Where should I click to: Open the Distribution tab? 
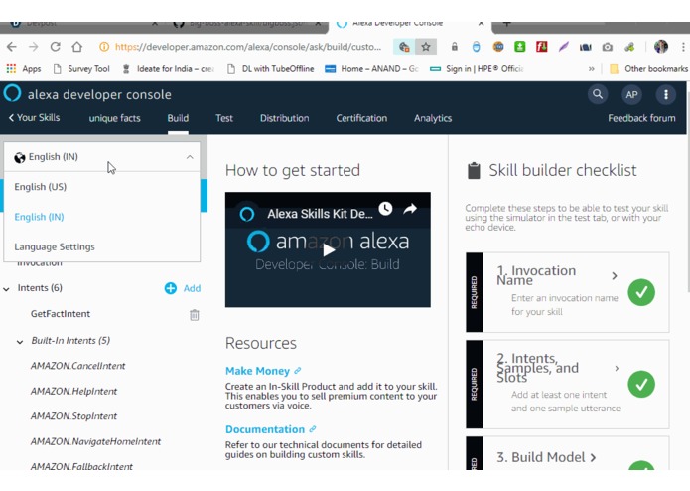pos(284,118)
